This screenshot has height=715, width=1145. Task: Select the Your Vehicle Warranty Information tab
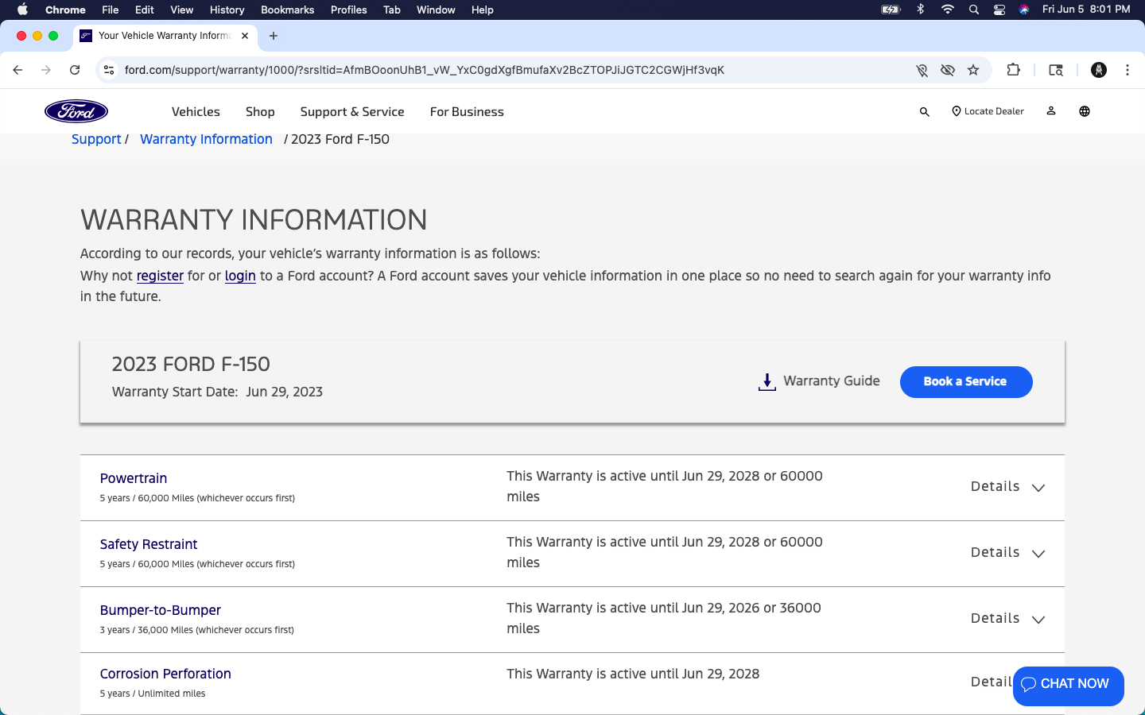pyautogui.click(x=165, y=36)
